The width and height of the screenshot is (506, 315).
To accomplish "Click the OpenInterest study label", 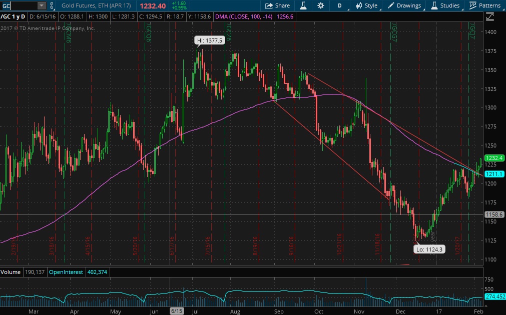I will (66, 272).
